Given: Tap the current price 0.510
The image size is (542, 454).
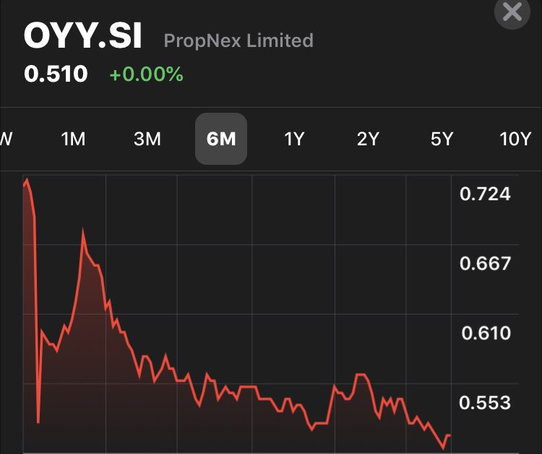Looking at the screenshot, I should point(56,74).
